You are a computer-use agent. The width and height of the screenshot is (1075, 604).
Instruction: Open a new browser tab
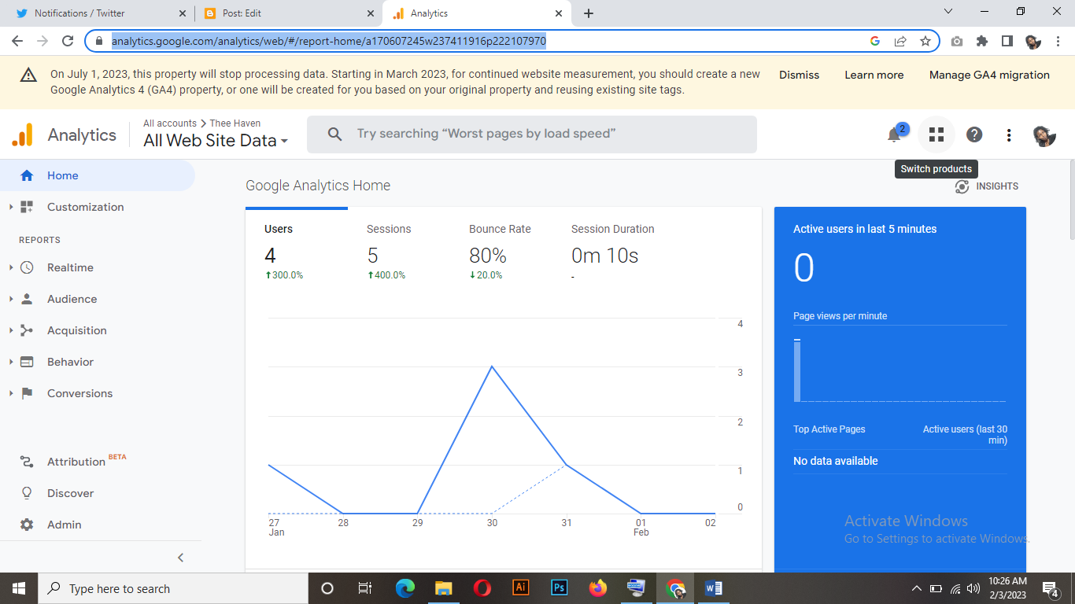point(589,13)
